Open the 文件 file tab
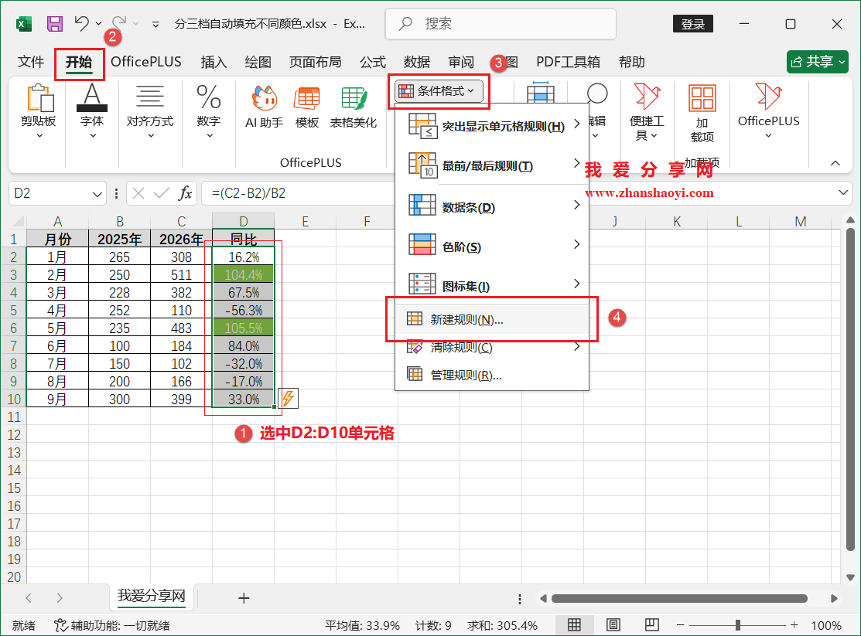861x636 pixels. 31,62
